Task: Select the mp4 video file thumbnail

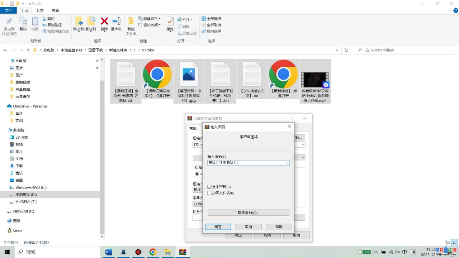Action: (x=314, y=80)
